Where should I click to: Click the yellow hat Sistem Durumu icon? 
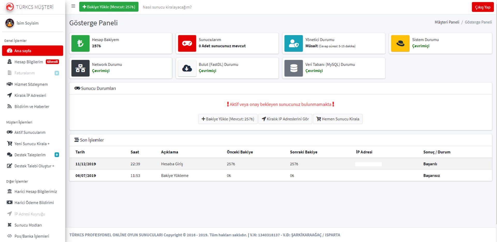[x=400, y=43]
